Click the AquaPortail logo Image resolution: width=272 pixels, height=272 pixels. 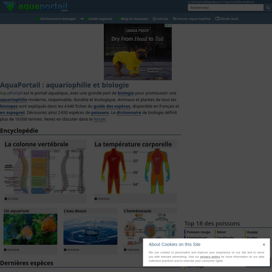click(35, 7)
